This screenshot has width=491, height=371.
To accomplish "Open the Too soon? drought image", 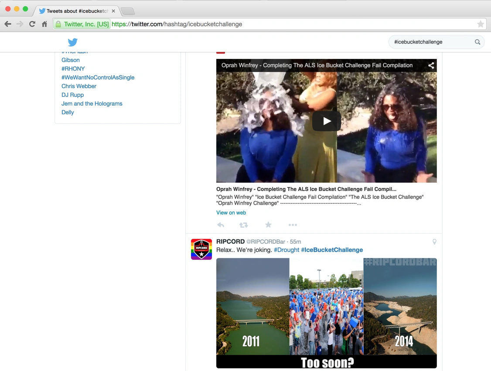I will (326, 313).
